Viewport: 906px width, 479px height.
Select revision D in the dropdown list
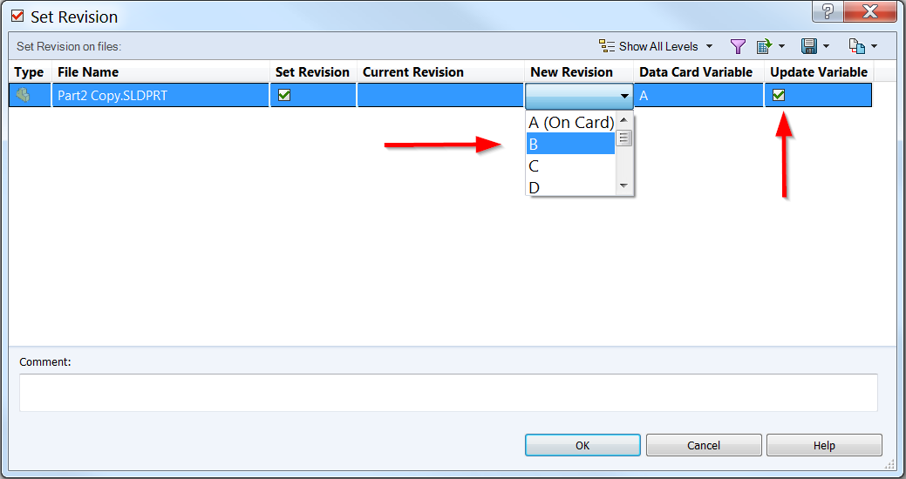570,187
